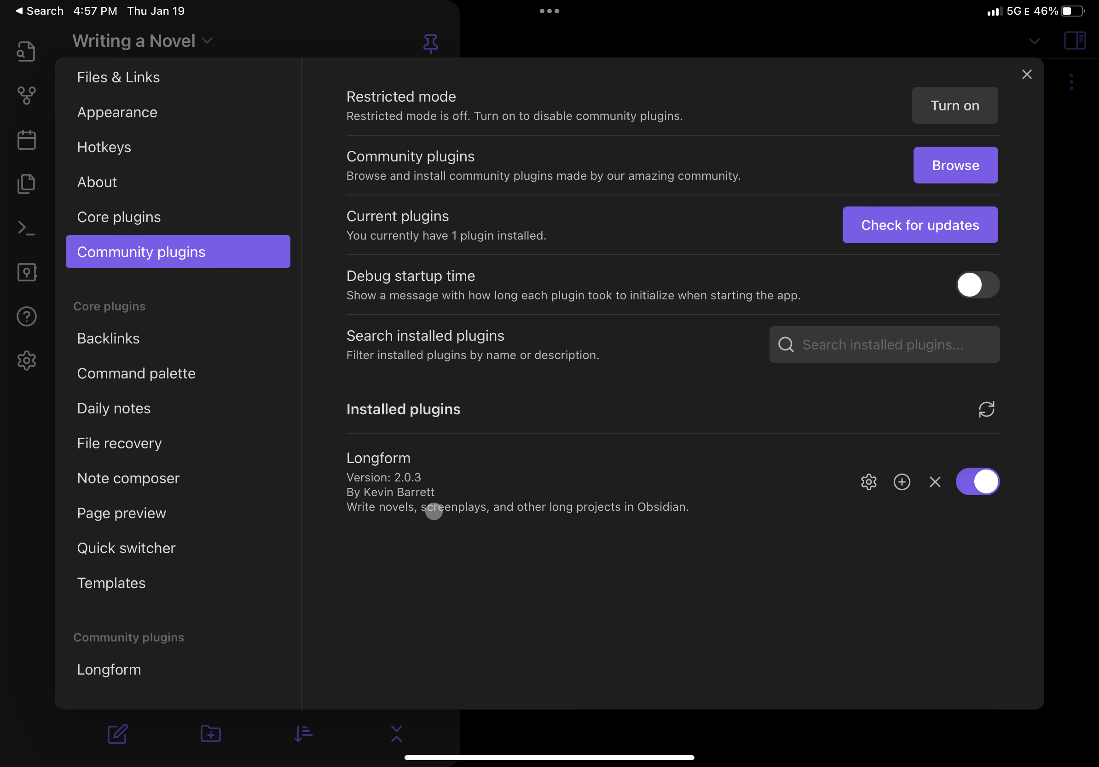Refresh installed plugins list
The image size is (1099, 767).
coord(987,409)
